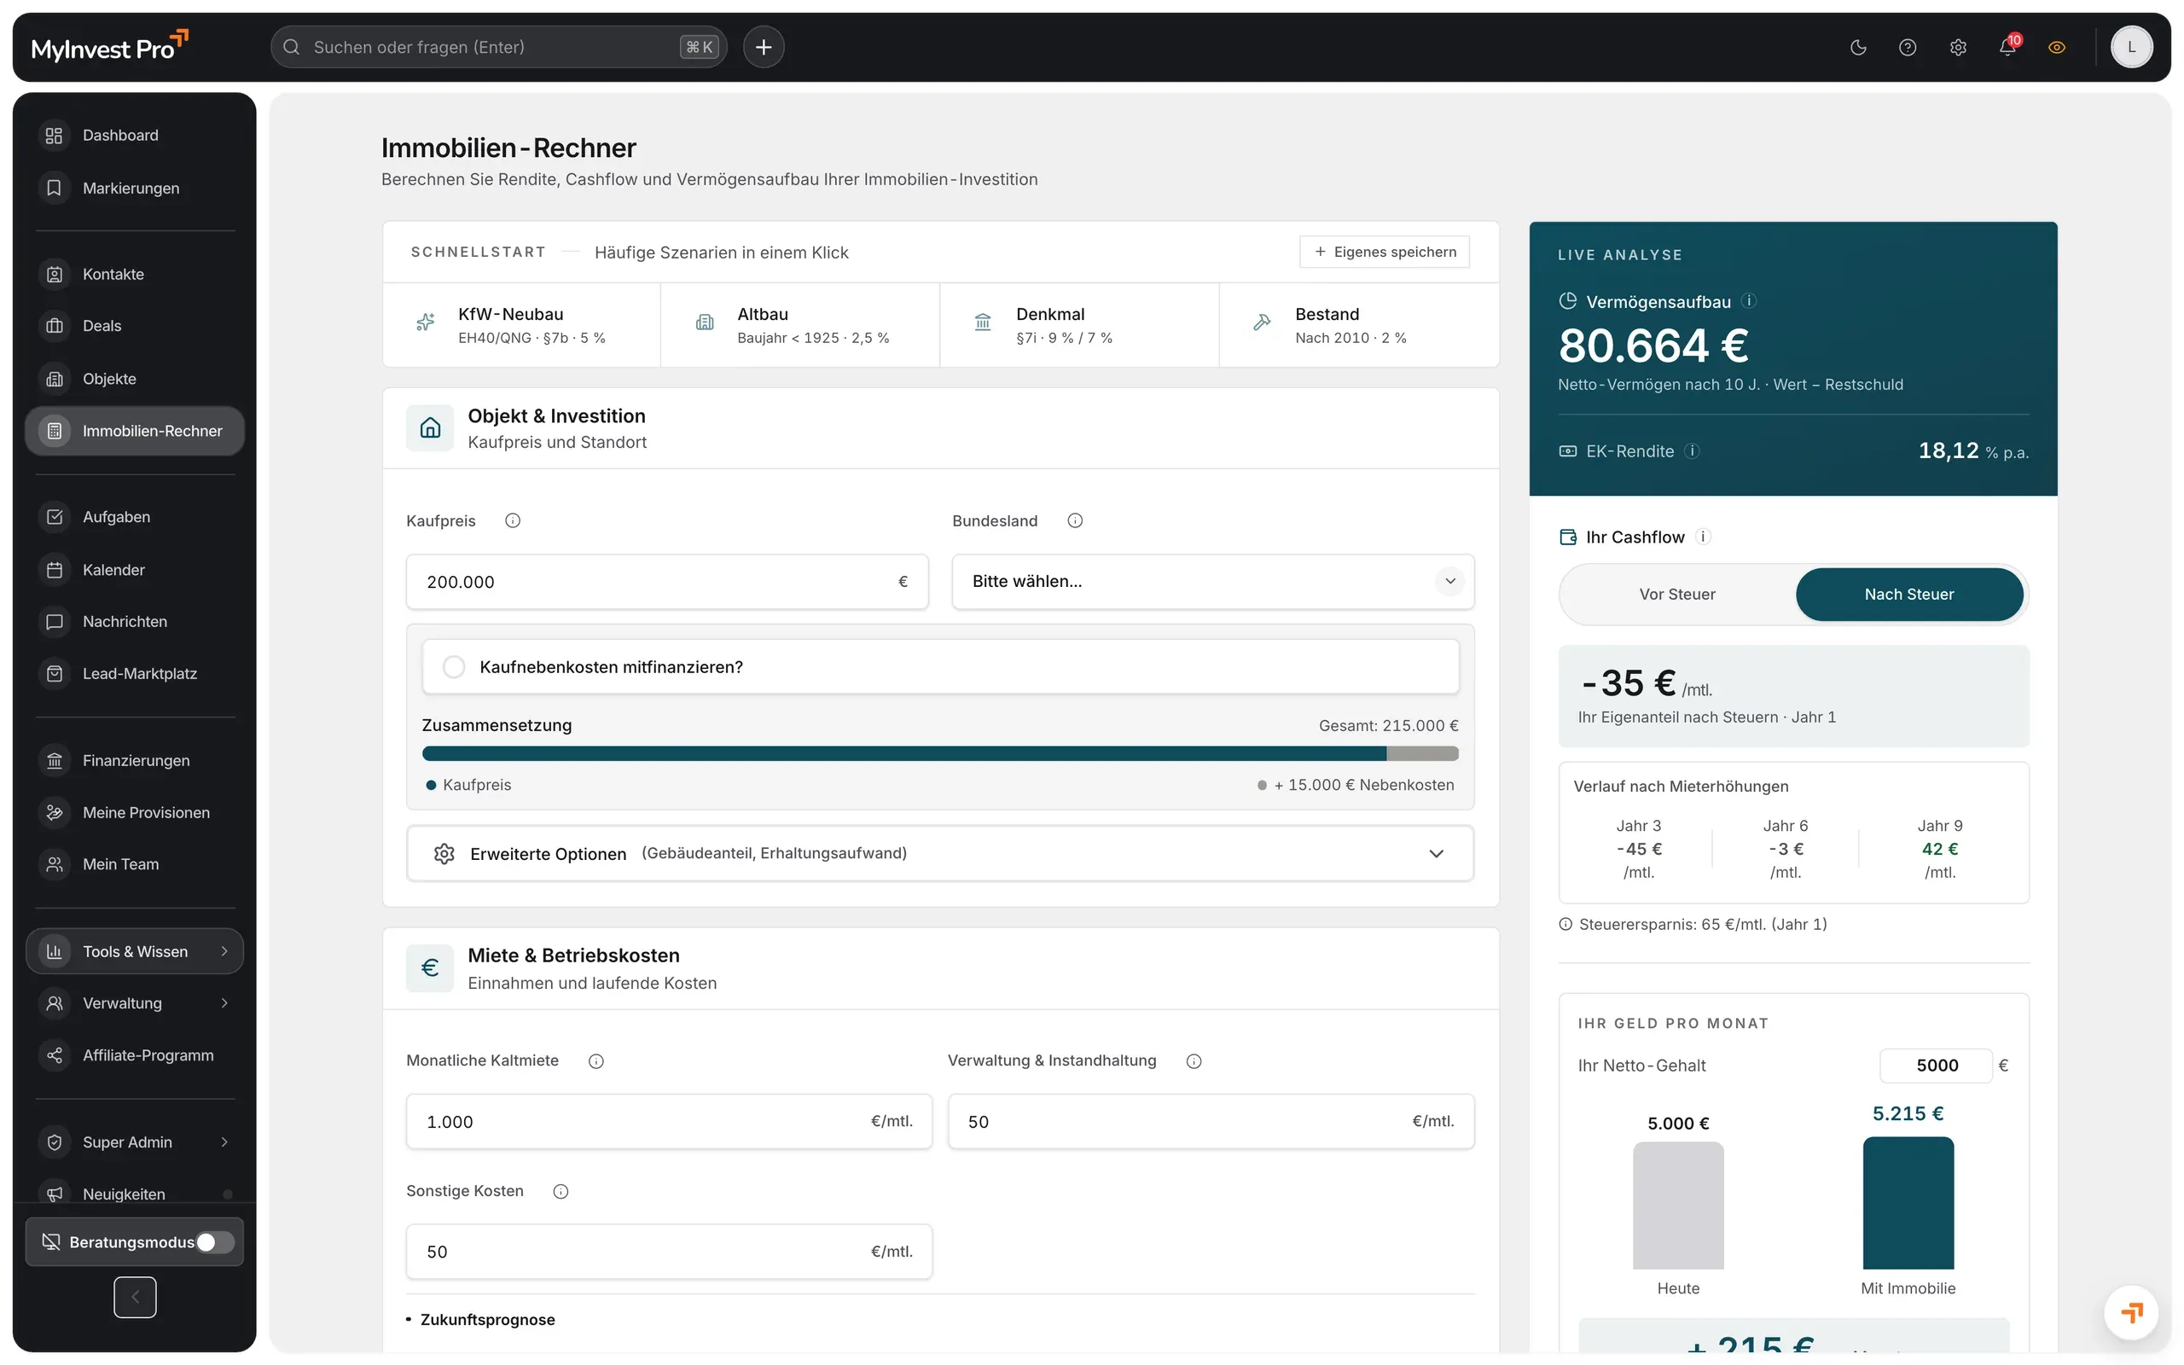Click the Monatliche Kaltmiete info icon
2184x1365 pixels.
tap(595, 1060)
